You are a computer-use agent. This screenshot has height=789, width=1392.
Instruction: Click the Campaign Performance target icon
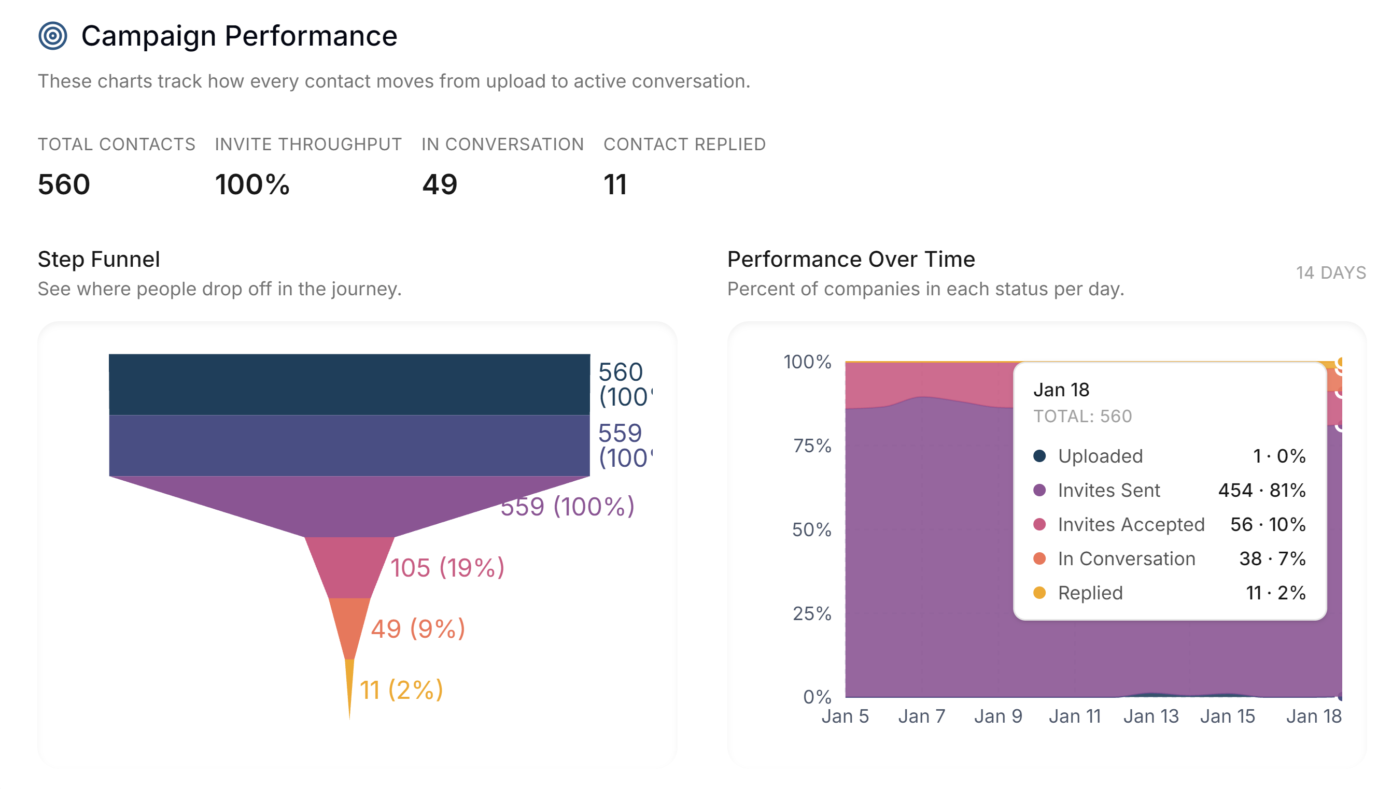[53, 36]
